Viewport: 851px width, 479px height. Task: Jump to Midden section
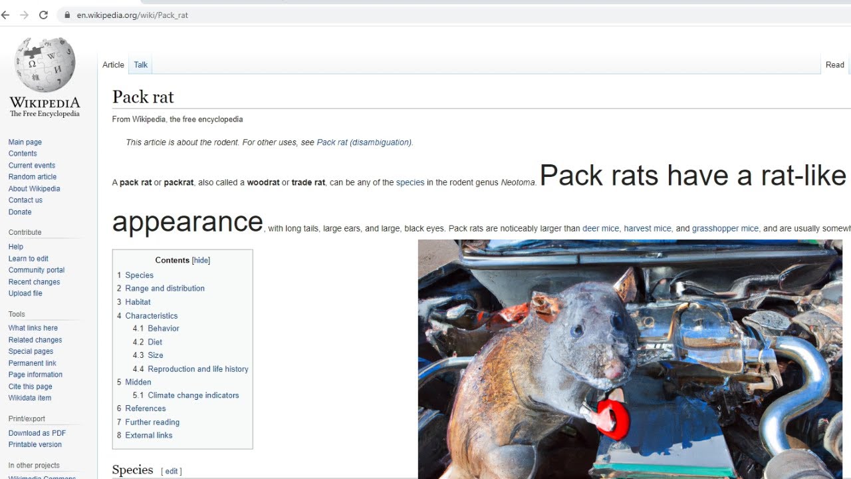pyautogui.click(x=138, y=383)
